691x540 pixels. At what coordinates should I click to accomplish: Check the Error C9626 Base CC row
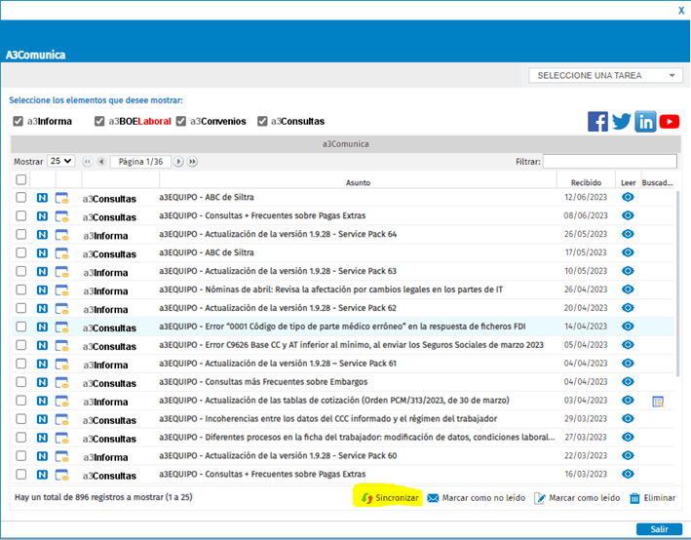pos(21,345)
